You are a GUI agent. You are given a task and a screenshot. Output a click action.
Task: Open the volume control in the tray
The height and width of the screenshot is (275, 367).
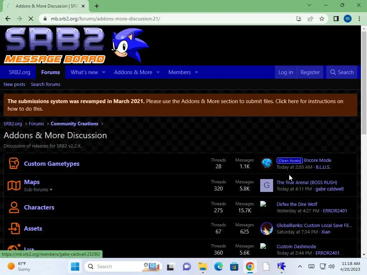point(332,266)
